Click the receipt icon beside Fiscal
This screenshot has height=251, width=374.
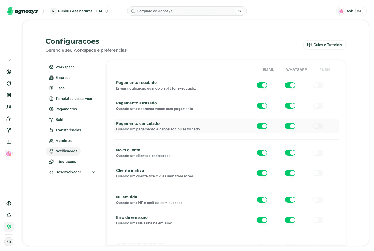[x=51, y=88]
